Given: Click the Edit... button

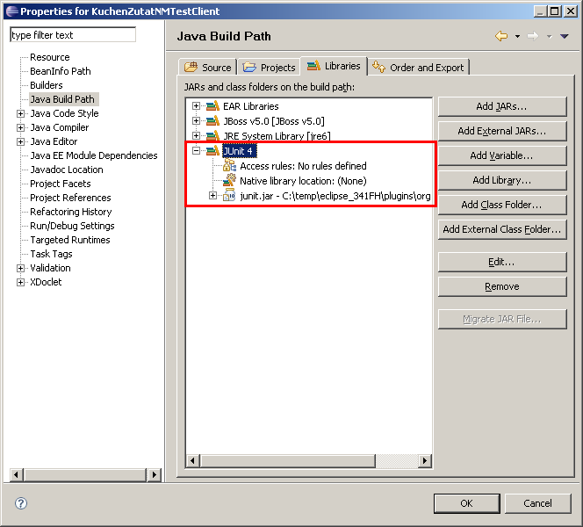Looking at the screenshot, I should coord(502,263).
